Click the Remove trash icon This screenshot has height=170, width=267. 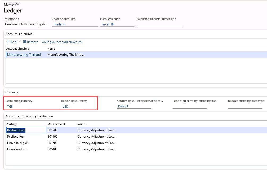[x=25, y=42]
